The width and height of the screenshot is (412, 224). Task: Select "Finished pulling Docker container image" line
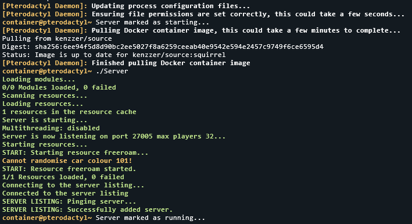tap(126, 63)
